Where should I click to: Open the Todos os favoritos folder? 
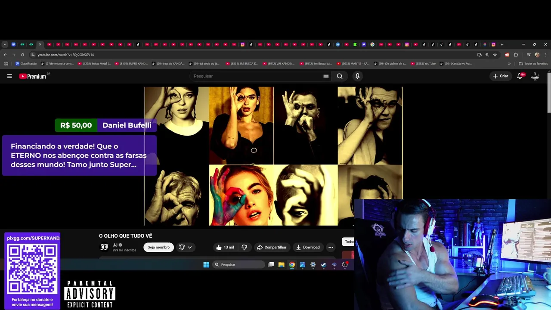tap(533, 64)
